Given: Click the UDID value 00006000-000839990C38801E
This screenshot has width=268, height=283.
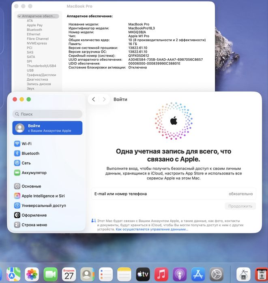Looking at the screenshot, I should point(154,64).
